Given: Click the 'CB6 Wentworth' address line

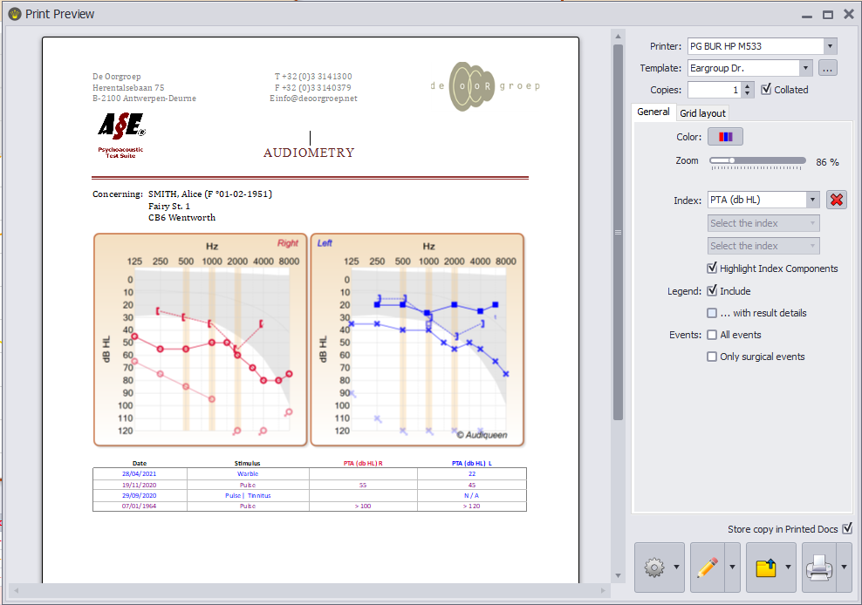Looking at the screenshot, I should [182, 218].
